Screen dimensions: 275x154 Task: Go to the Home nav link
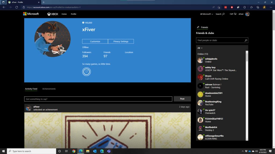64,14
